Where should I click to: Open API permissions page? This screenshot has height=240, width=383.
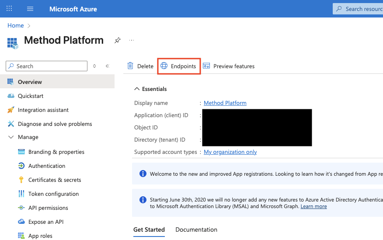point(48,208)
